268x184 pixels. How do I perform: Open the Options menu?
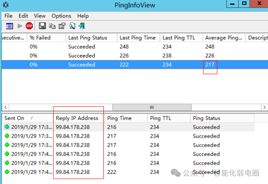pyautogui.click(x=61, y=16)
